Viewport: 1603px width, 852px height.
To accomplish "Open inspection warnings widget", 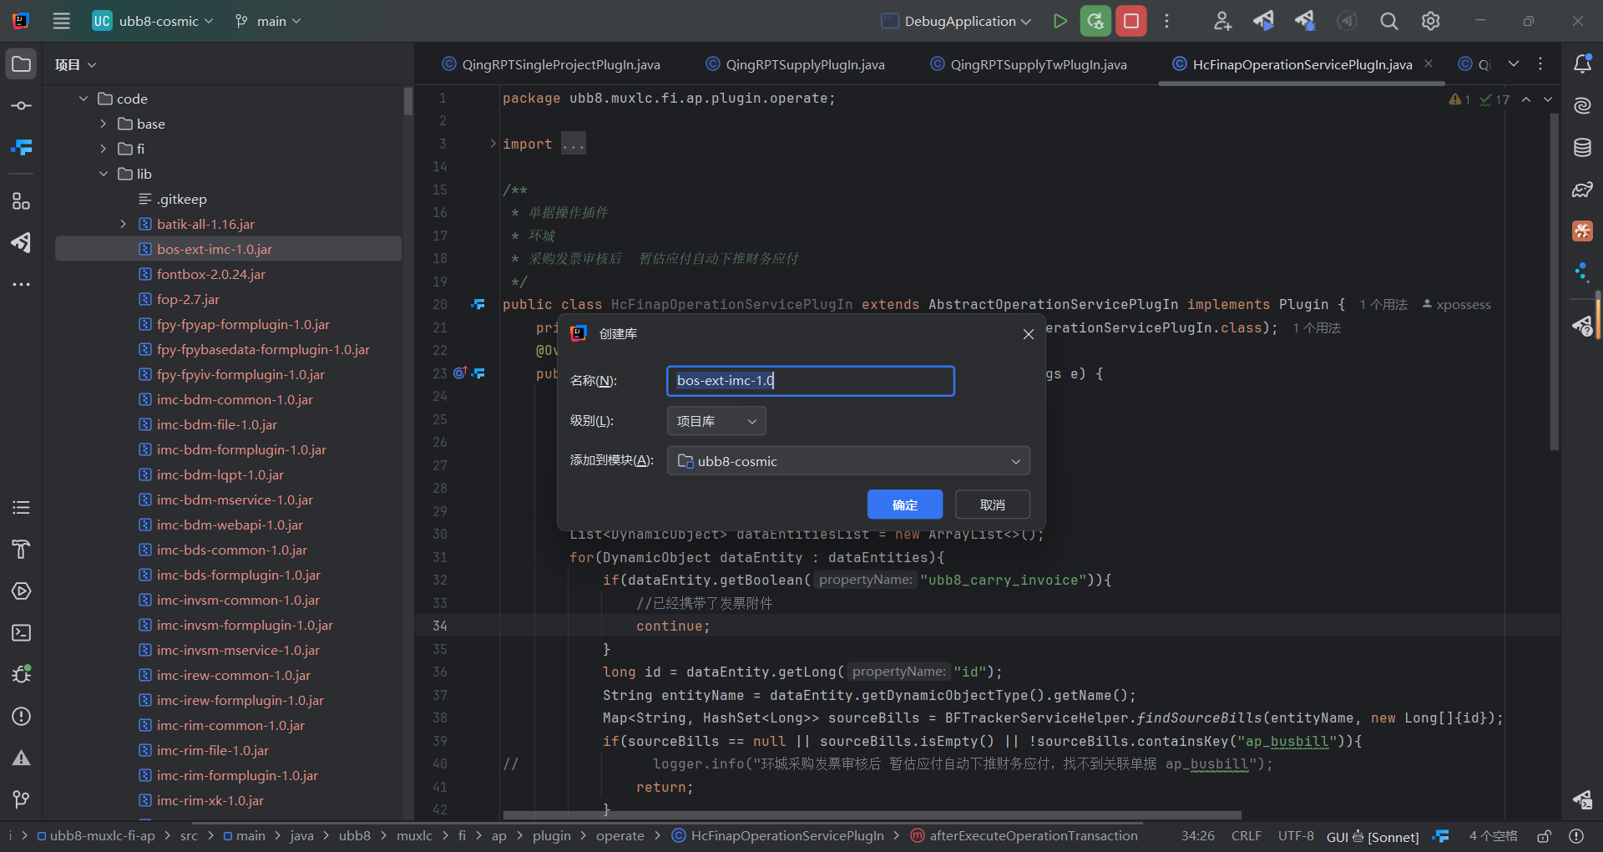I will [x=1479, y=99].
